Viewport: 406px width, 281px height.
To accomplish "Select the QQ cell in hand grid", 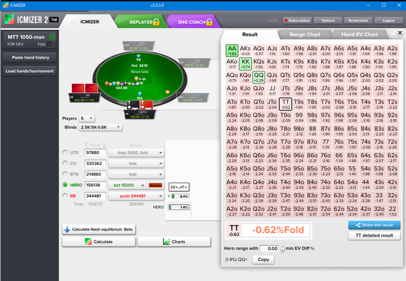I will [x=259, y=78].
